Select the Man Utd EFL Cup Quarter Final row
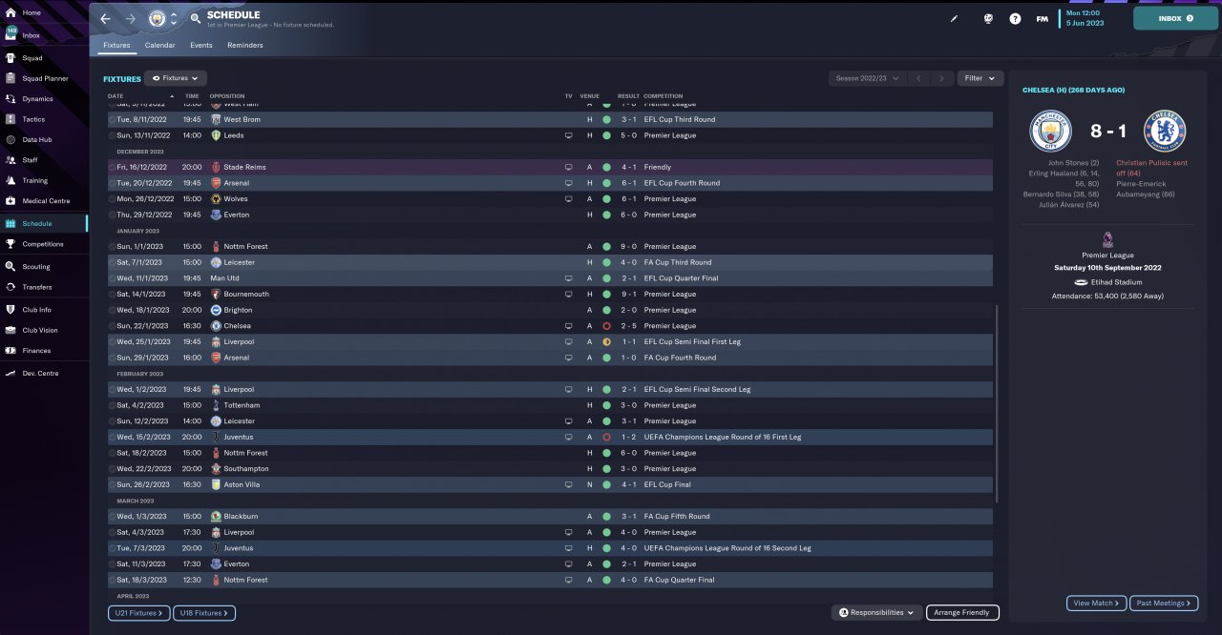This screenshot has height=635, width=1222. (x=550, y=278)
